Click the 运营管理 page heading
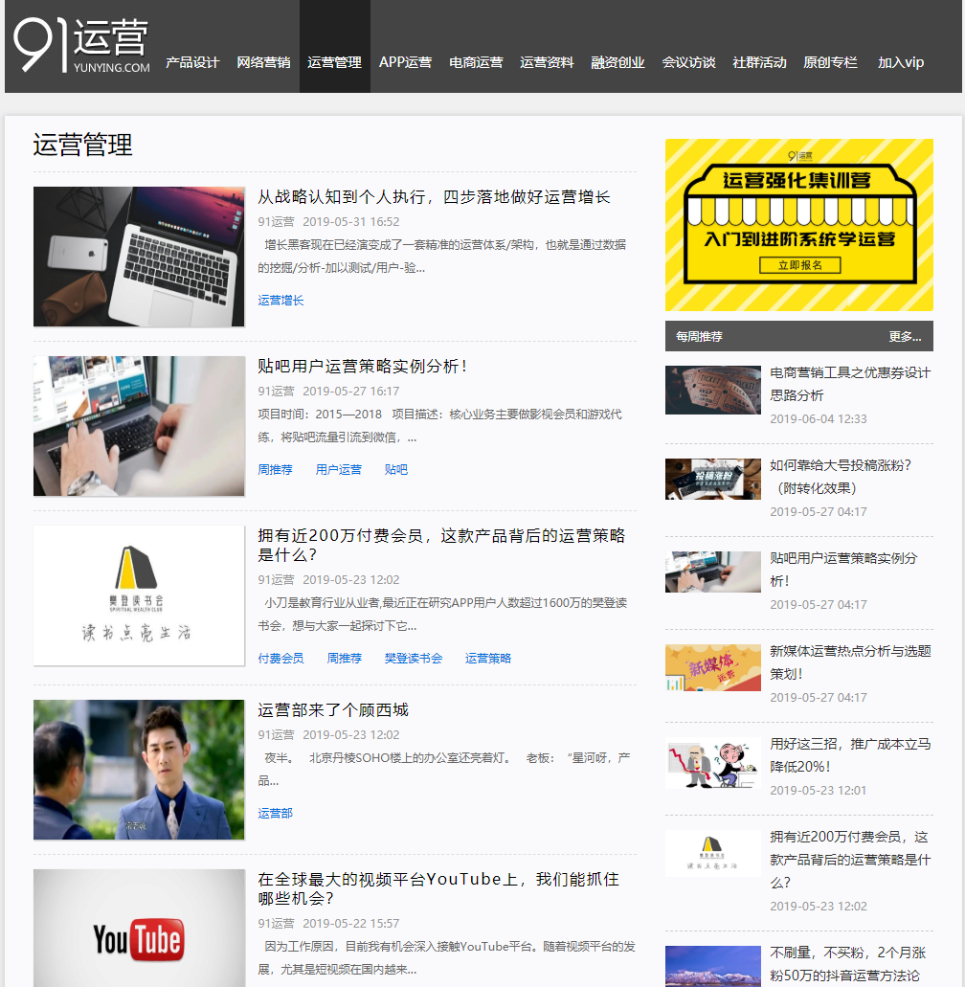This screenshot has height=987, width=965. tap(82, 145)
